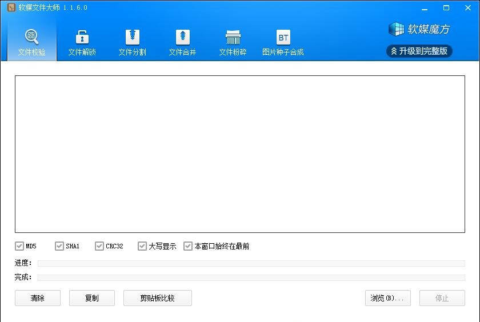Image resolution: width=480 pixels, height=322 pixels.
Task: Click the 软媒魔方 cube logo
Action: (419, 29)
